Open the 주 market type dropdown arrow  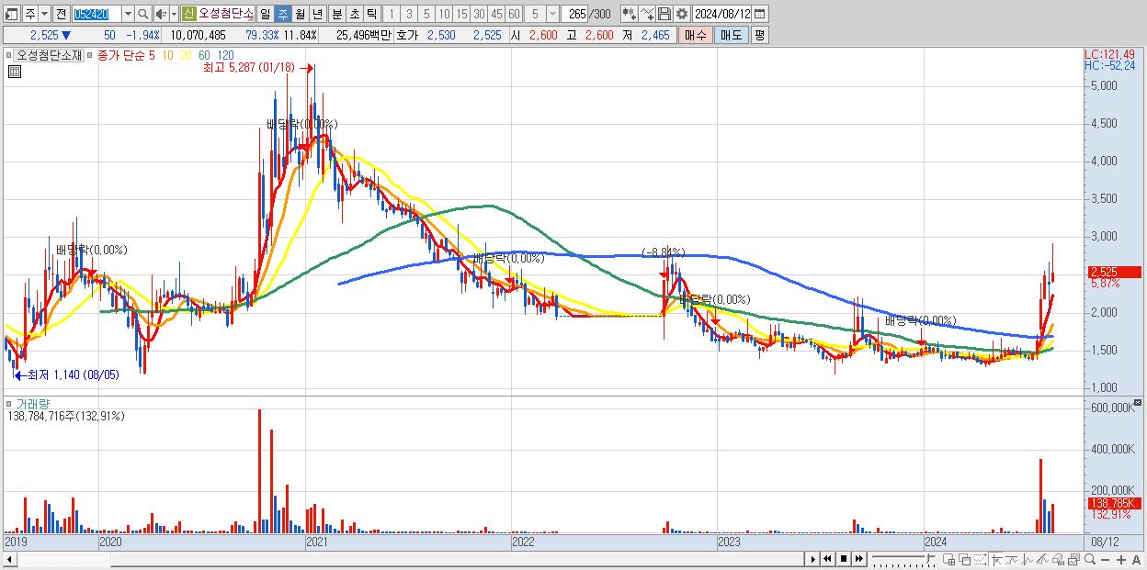[44, 14]
